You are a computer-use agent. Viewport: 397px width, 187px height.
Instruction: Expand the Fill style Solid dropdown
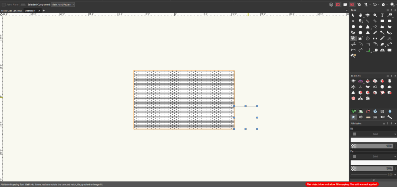pyautogui.click(x=395, y=134)
